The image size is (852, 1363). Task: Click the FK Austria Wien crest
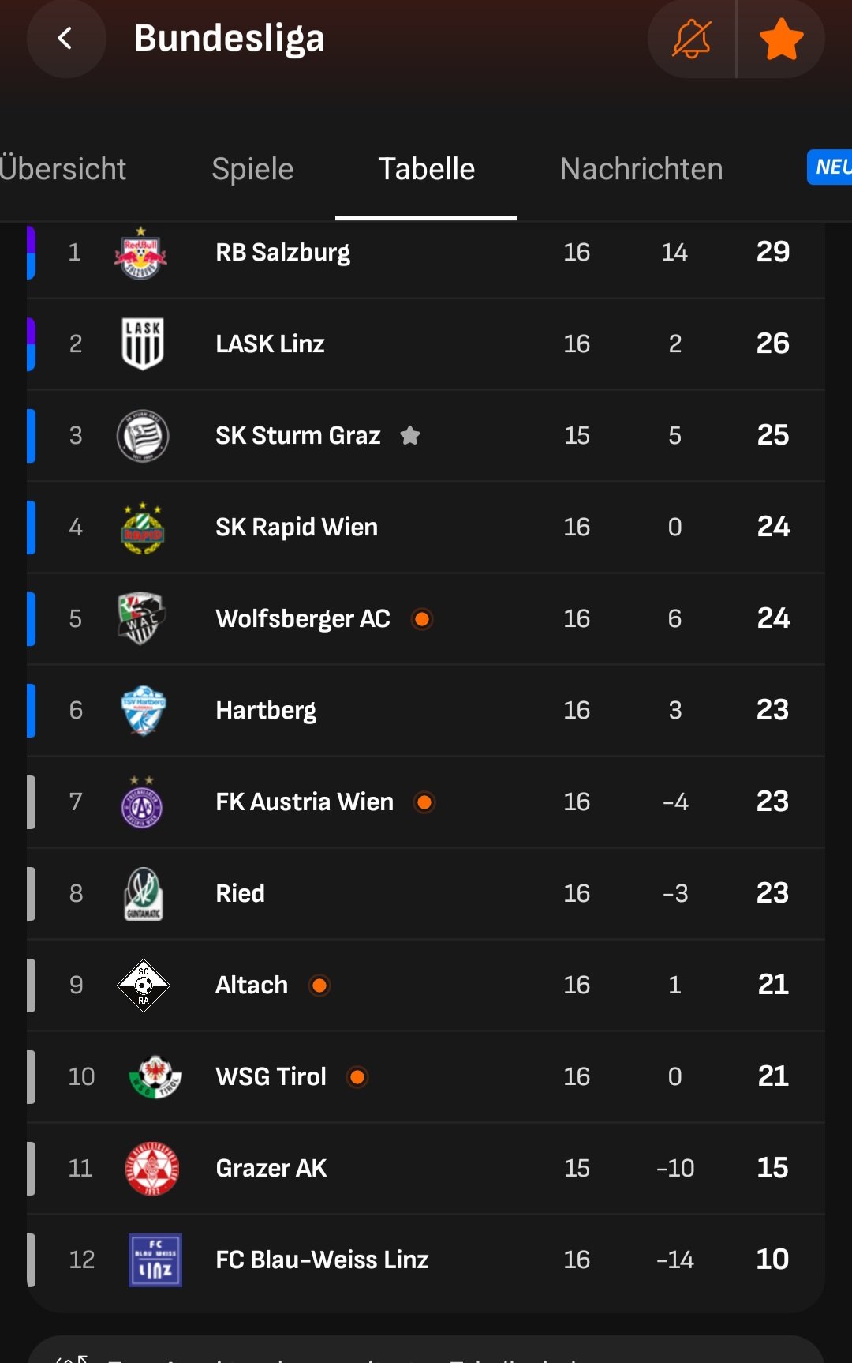(x=142, y=802)
